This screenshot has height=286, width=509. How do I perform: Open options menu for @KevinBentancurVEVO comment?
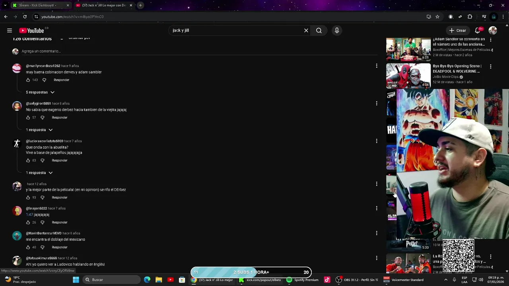[377, 233]
